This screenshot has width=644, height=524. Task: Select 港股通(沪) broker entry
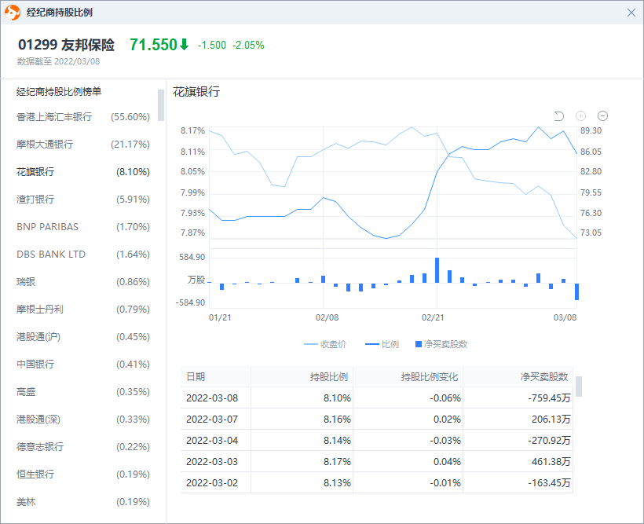pos(82,337)
